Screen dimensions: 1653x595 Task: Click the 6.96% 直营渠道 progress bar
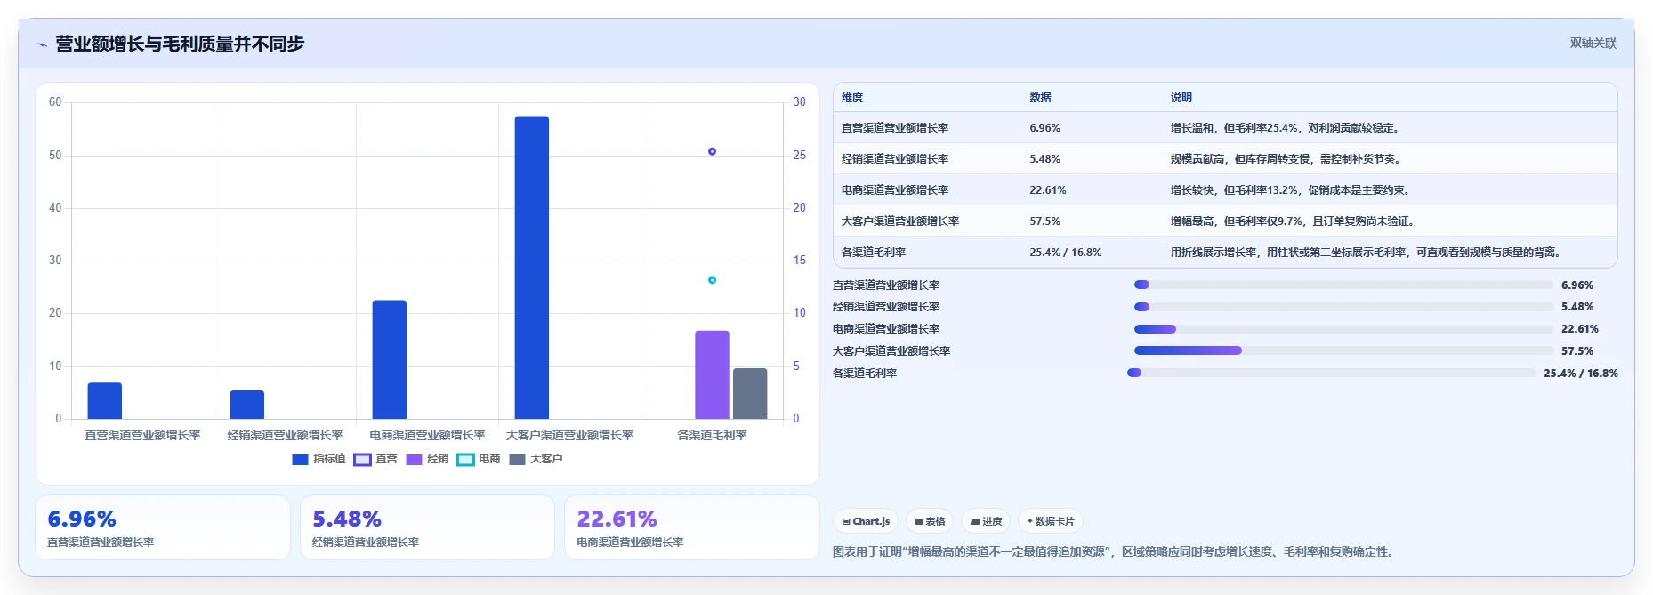coord(1343,285)
